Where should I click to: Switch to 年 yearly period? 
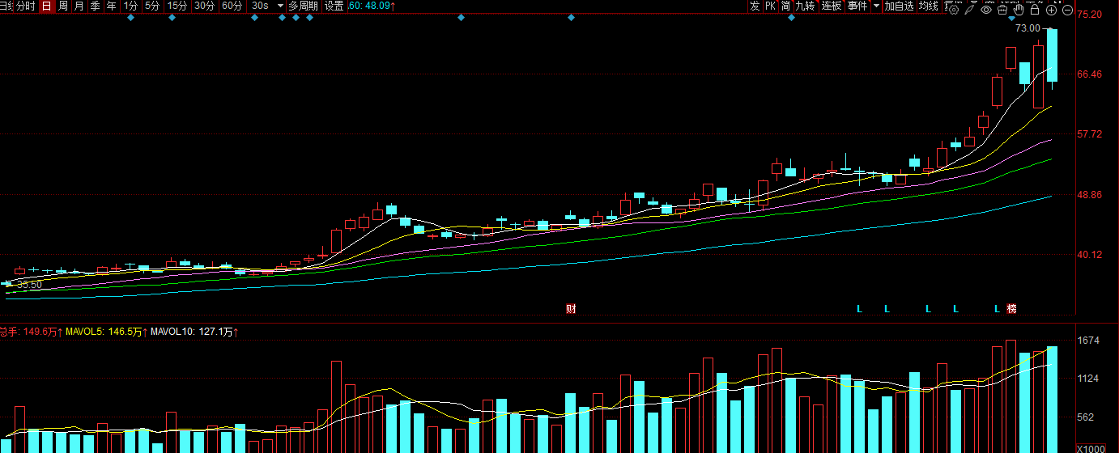point(111,6)
